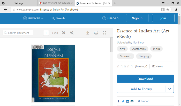Reload the page with the refresh icon
This screenshot has height=106, width=181.
(14, 10)
